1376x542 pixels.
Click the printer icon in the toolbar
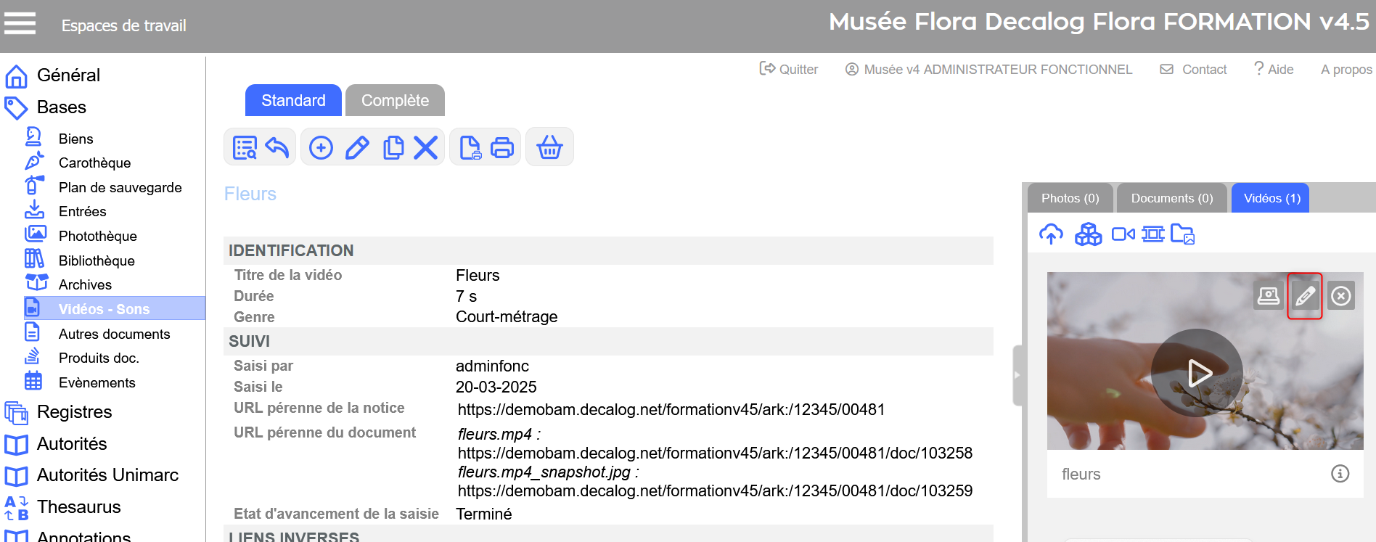point(502,147)
